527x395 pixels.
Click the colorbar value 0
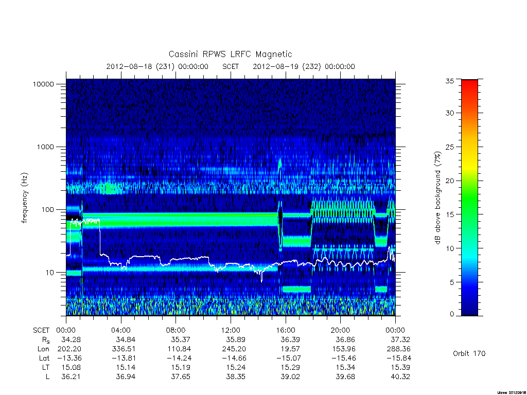[x=452, y=314]
